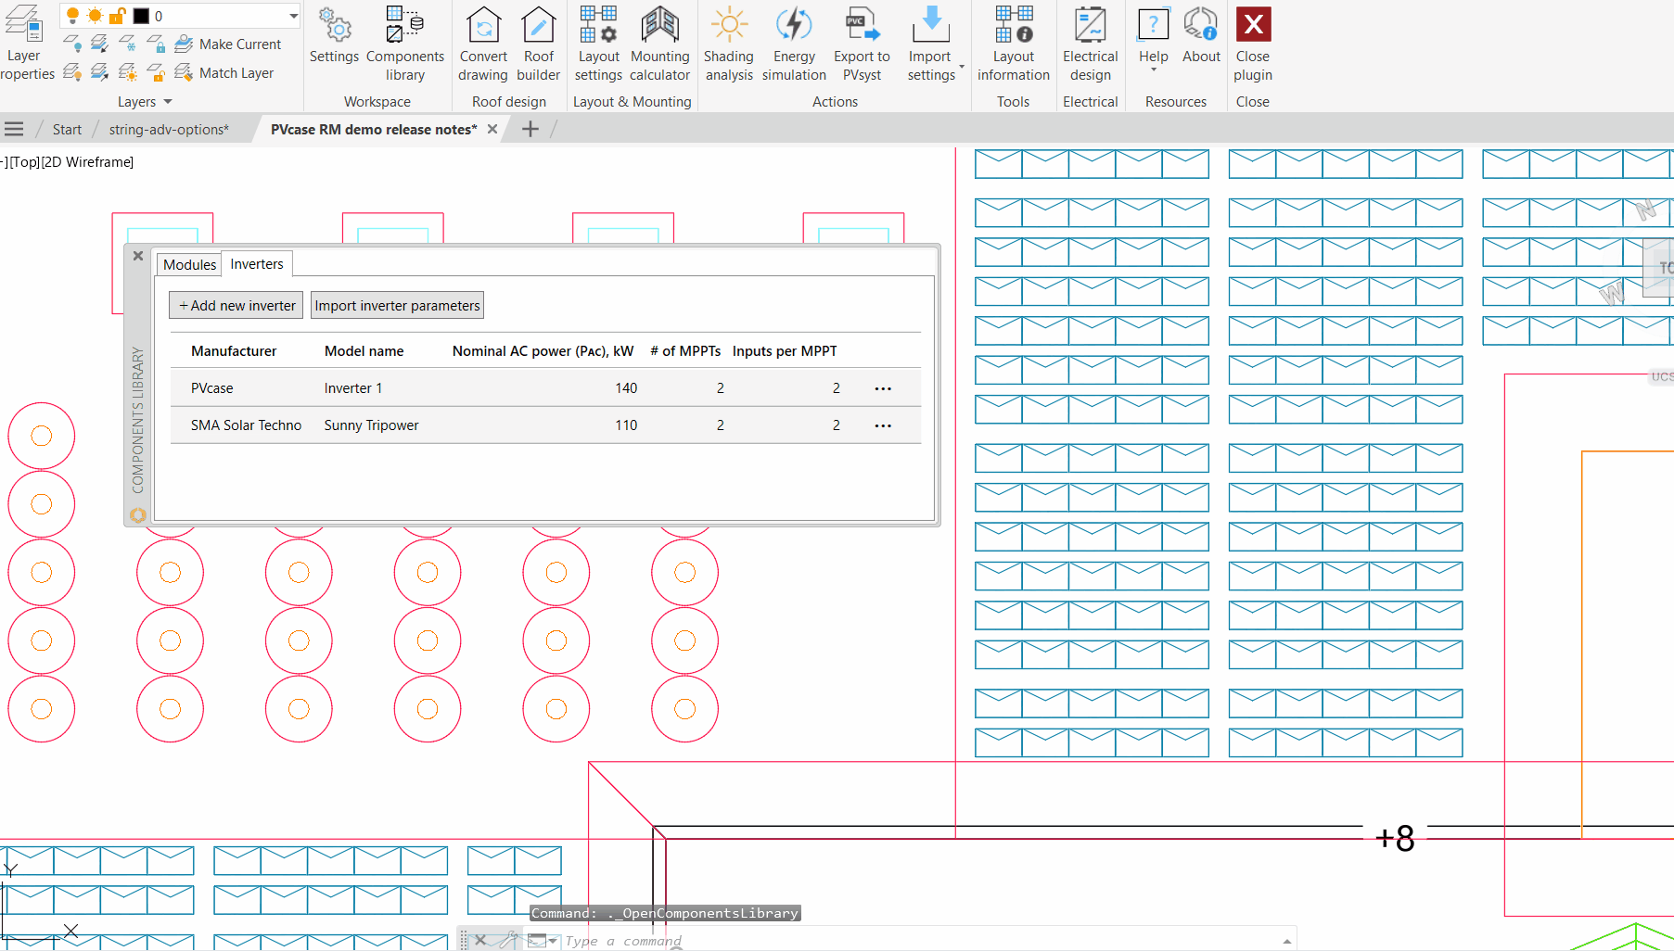Expand command line history arrow
The width and height of the screenshot is (1674, 951).
click(1287, 941)
